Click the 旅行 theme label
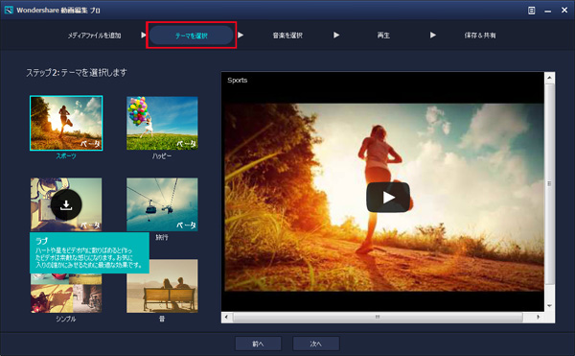Screen dimensions: 575x356 [x=162, y=237]
